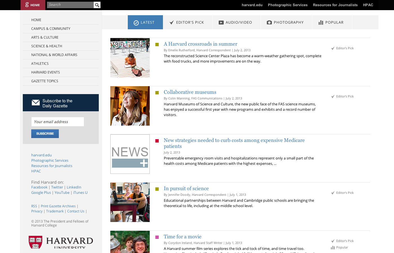Open Medicare patients cost strategies article
The height and width of the screenshot is (253, 394).
tap(234, 143)
